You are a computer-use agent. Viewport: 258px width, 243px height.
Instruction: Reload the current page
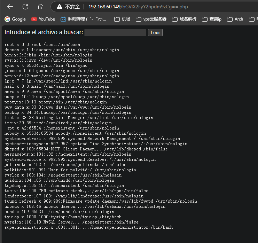(25, 7)
